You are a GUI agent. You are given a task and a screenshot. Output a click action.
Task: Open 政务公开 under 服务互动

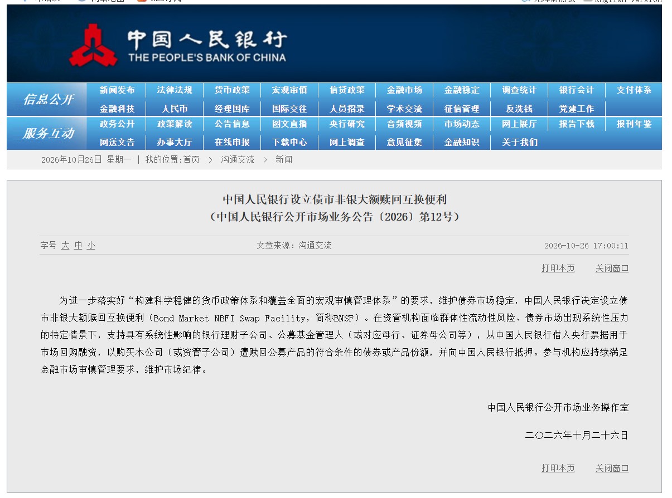click(x=117, y=124)
